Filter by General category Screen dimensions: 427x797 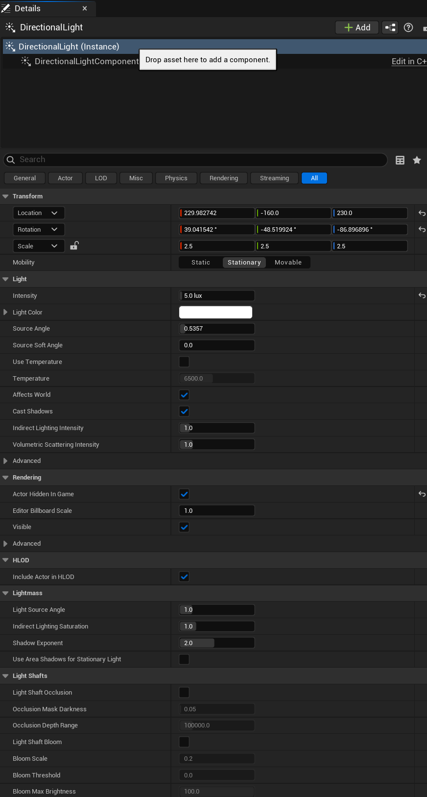pyautogui.click(x=24, y=178)
